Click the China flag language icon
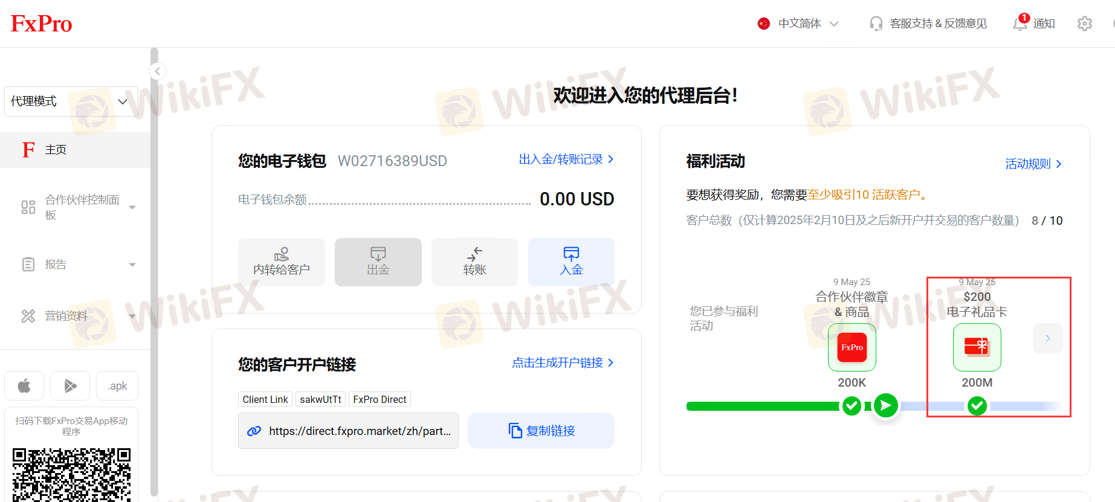This screenshot has height=502, width=1115. [764, 24]
